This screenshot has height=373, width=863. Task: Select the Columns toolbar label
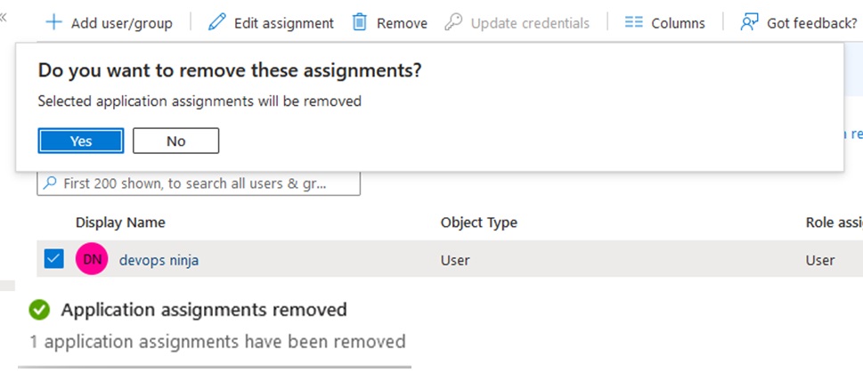click(678, 23)
